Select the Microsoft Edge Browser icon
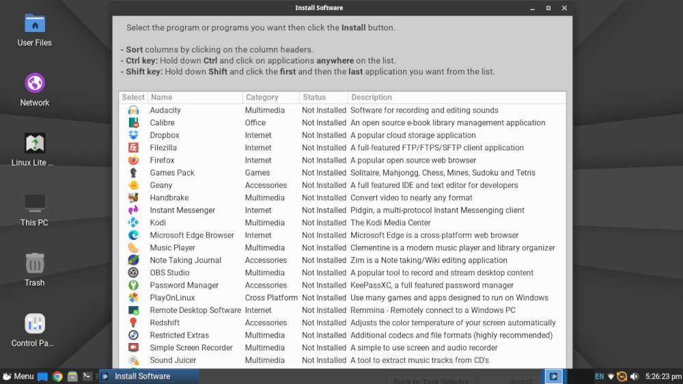683x384 pixels. 133,235
